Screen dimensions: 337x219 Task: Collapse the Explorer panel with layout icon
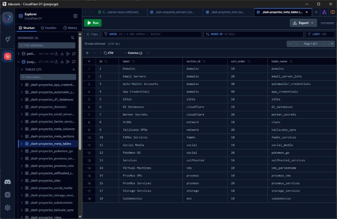pos(75,16)
